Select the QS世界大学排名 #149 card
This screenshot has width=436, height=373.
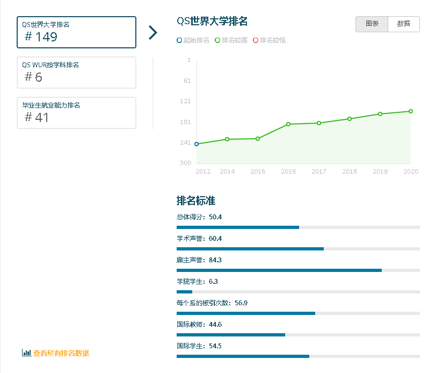(x=76, y=32)
